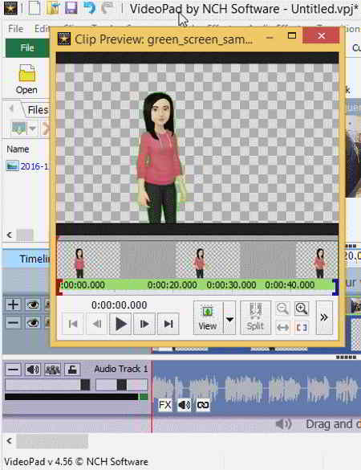Save project using the floppy disk icon
The image size is (361, 470).
coord(71,8)
